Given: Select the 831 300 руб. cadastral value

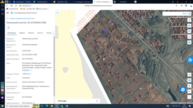Looking at the screenshot, I should [x=27, y=97].
